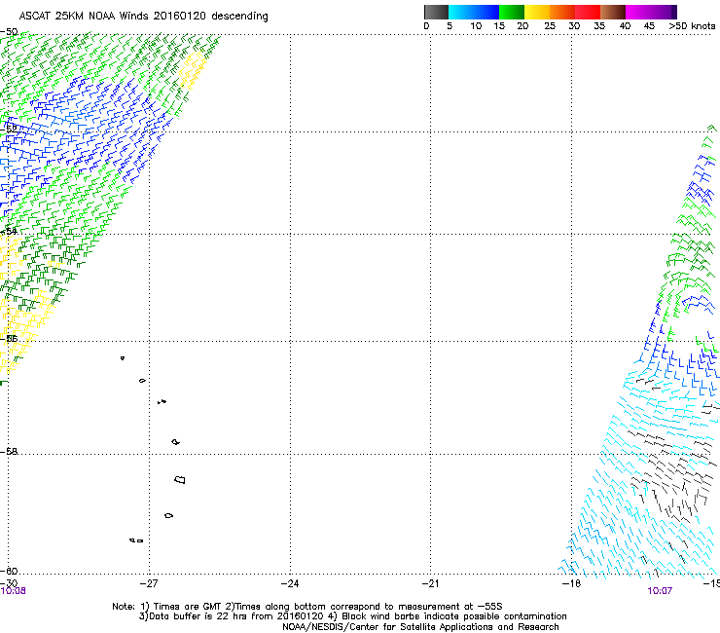The image size is (720, 633).
Task: Click the '-27' longitude axis label
Action: [x=149, y=583]
